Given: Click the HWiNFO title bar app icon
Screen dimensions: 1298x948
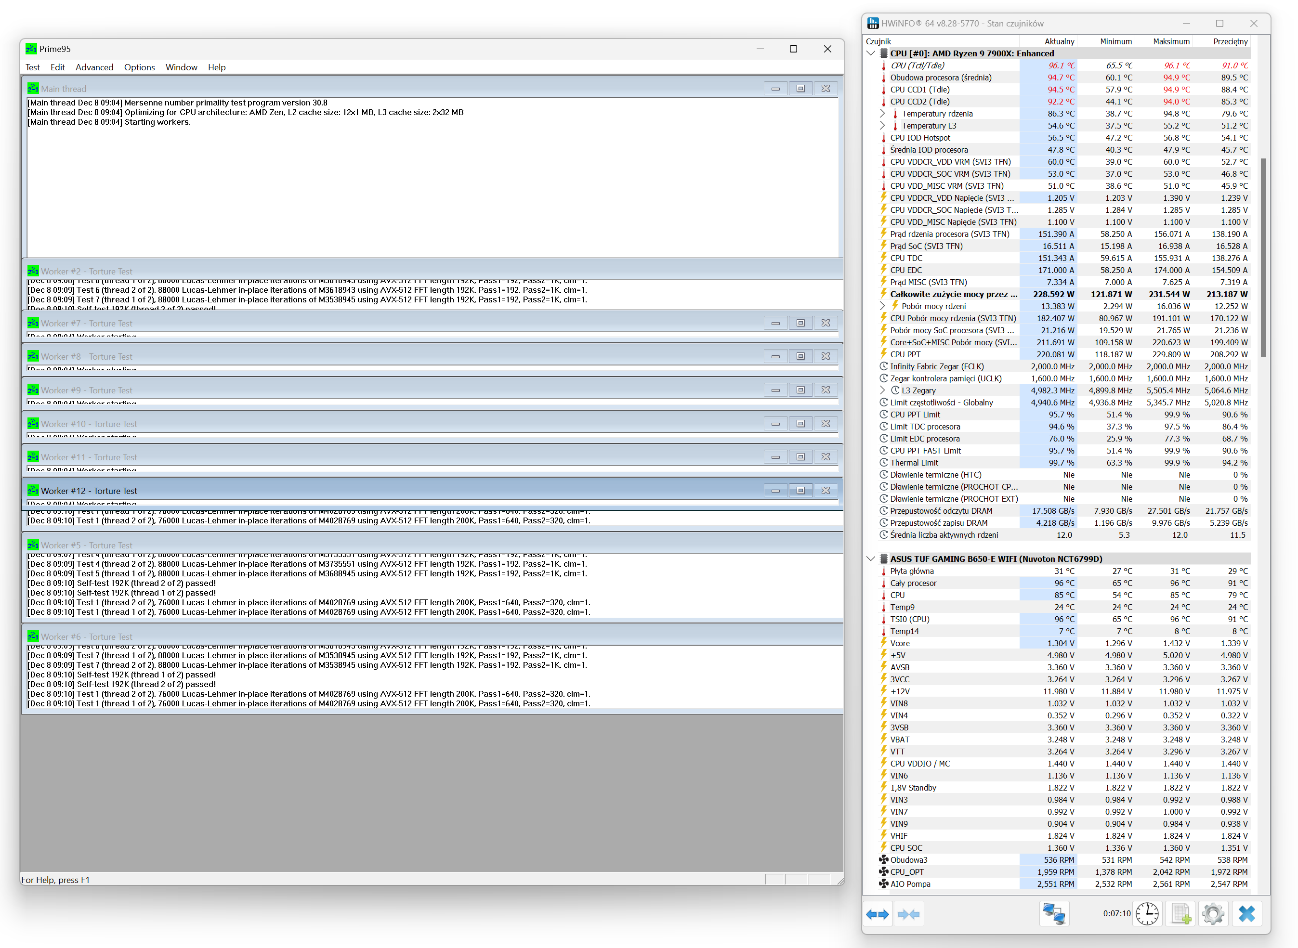Looking at the screenshot, I should pyautogui.click(x=873, y=24).
